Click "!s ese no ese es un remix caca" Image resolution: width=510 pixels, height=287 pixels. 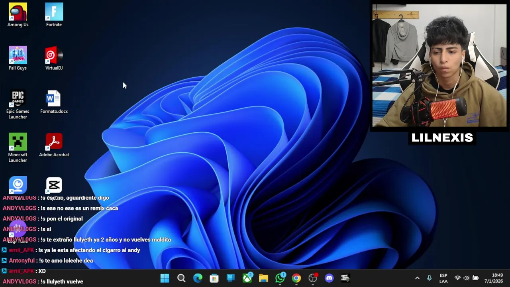click(x=79, y=208)
